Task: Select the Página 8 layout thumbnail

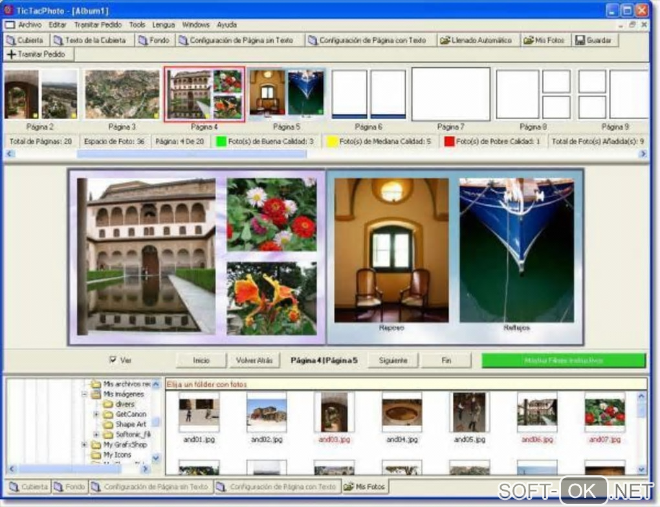Action: click(533, 94)
